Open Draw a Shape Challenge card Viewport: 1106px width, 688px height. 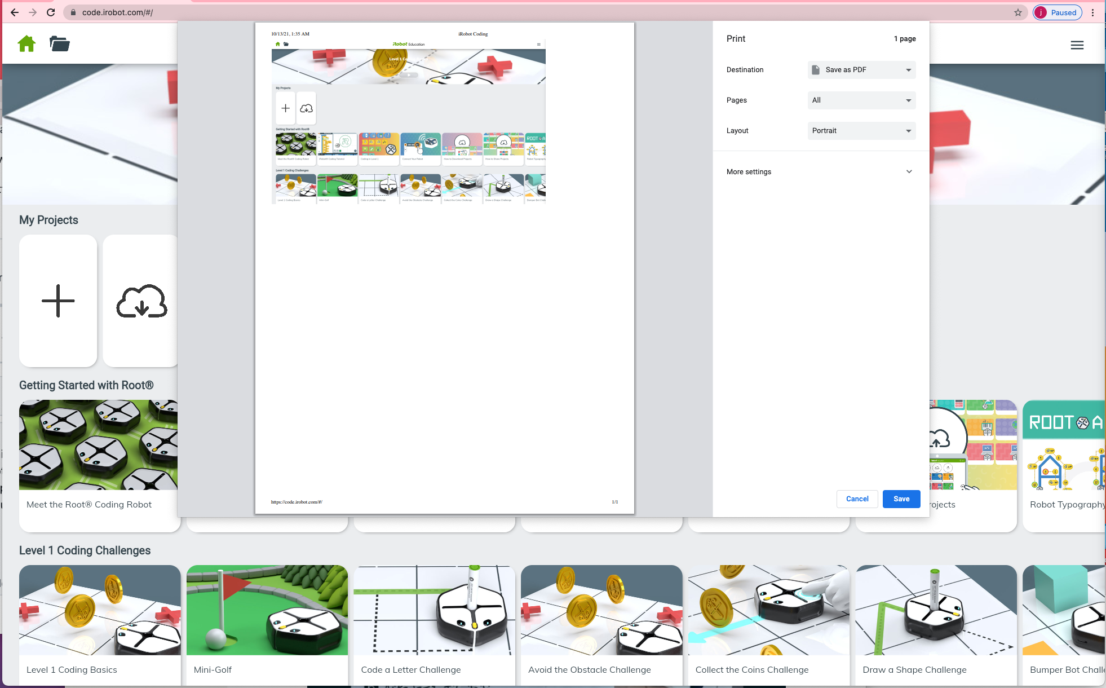tap(936, 620)
